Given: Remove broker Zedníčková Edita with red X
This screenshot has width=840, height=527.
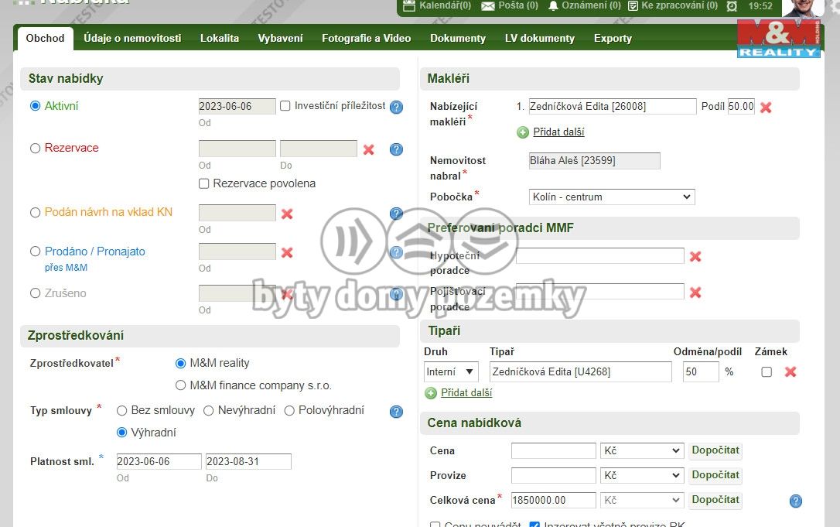Looking at the screenshot, I should 766,108.
